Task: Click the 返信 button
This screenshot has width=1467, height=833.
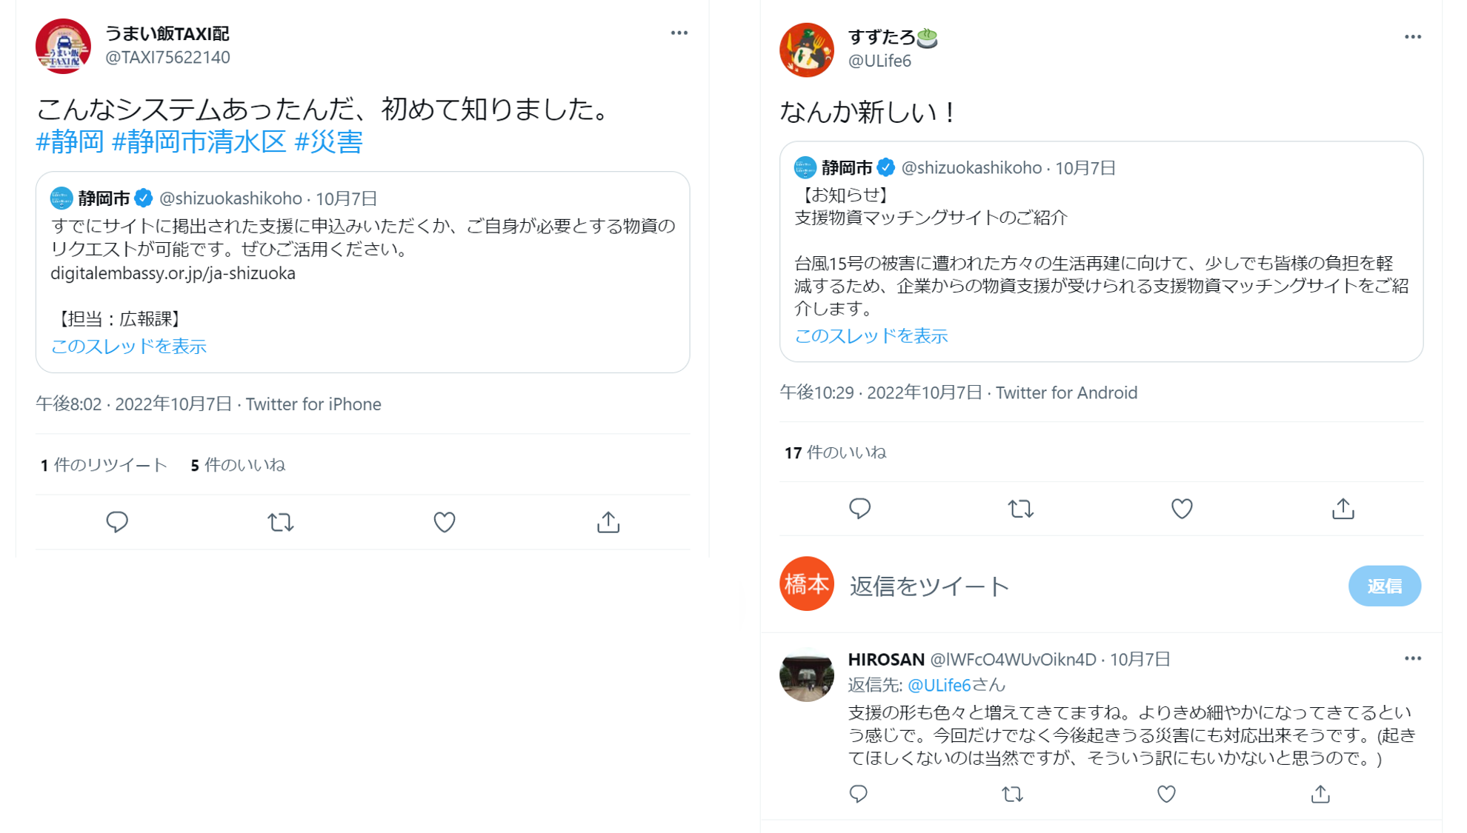Action: (x=1385, y=586)
